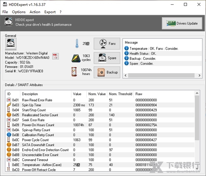This screenshot has width=206, height=176.
Task: Click the Fans button
Action: pyautogui.click(x=107, y=44)
